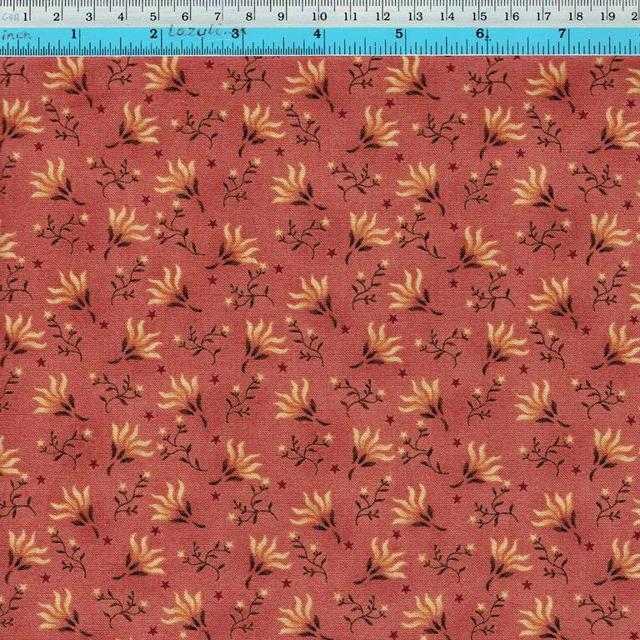This screenshot has width=640, height=640.
Task: Click number 12 on the white centimeter ruler
Action: coord(383,17)
